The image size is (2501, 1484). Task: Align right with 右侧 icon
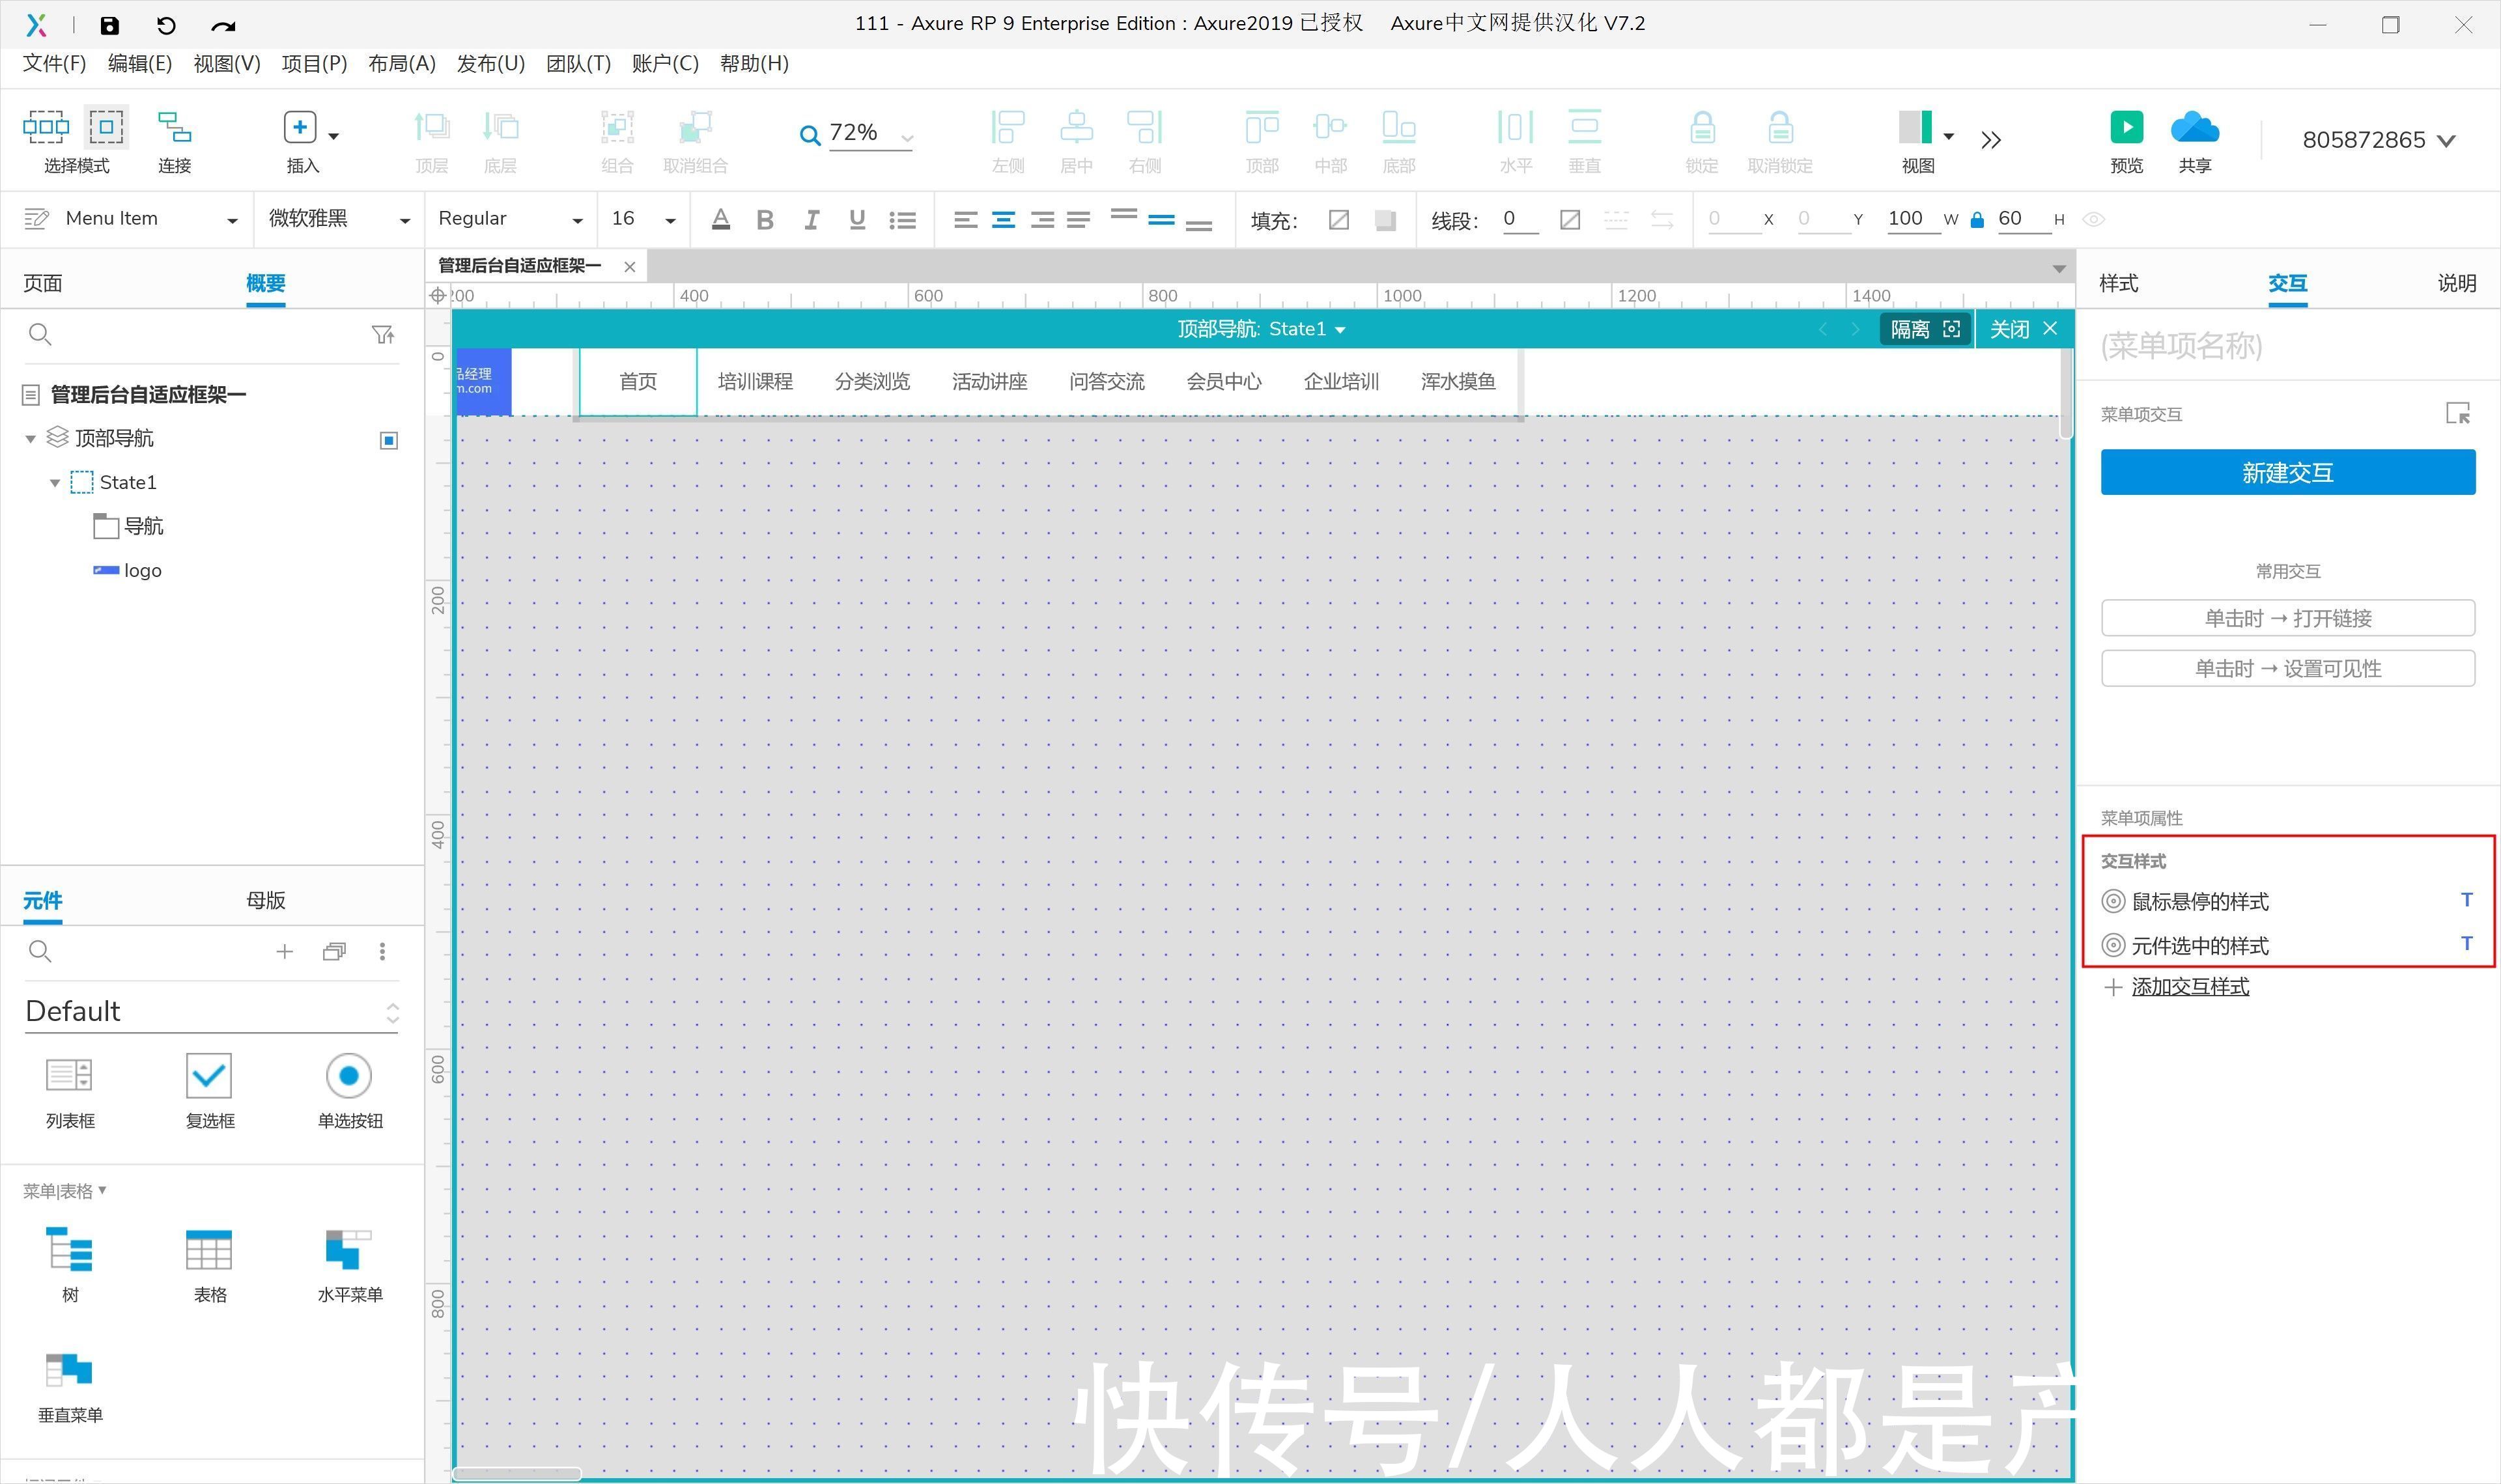pyautogui.click(x=1144, y=127)
